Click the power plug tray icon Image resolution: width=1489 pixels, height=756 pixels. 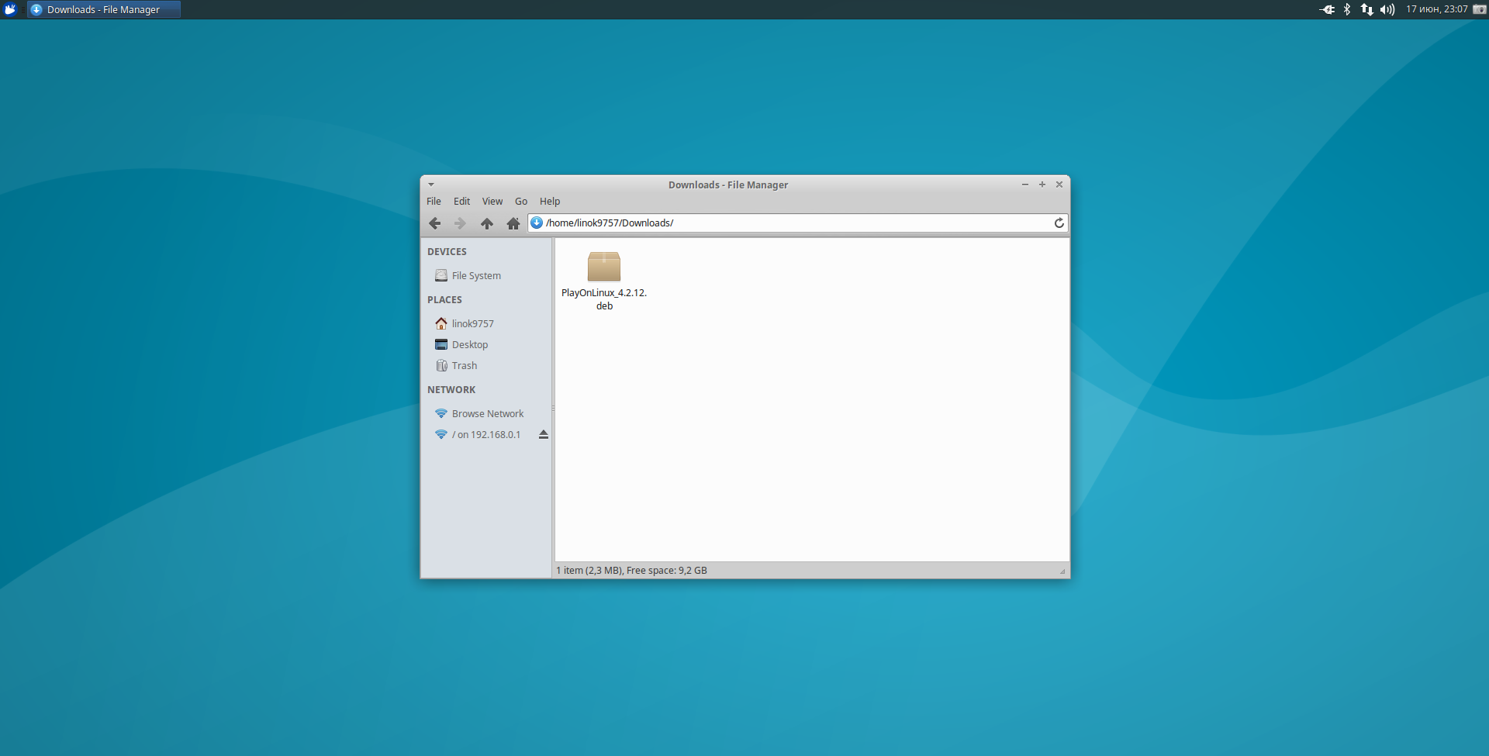pyautogui.click(x=1328, y=9)
